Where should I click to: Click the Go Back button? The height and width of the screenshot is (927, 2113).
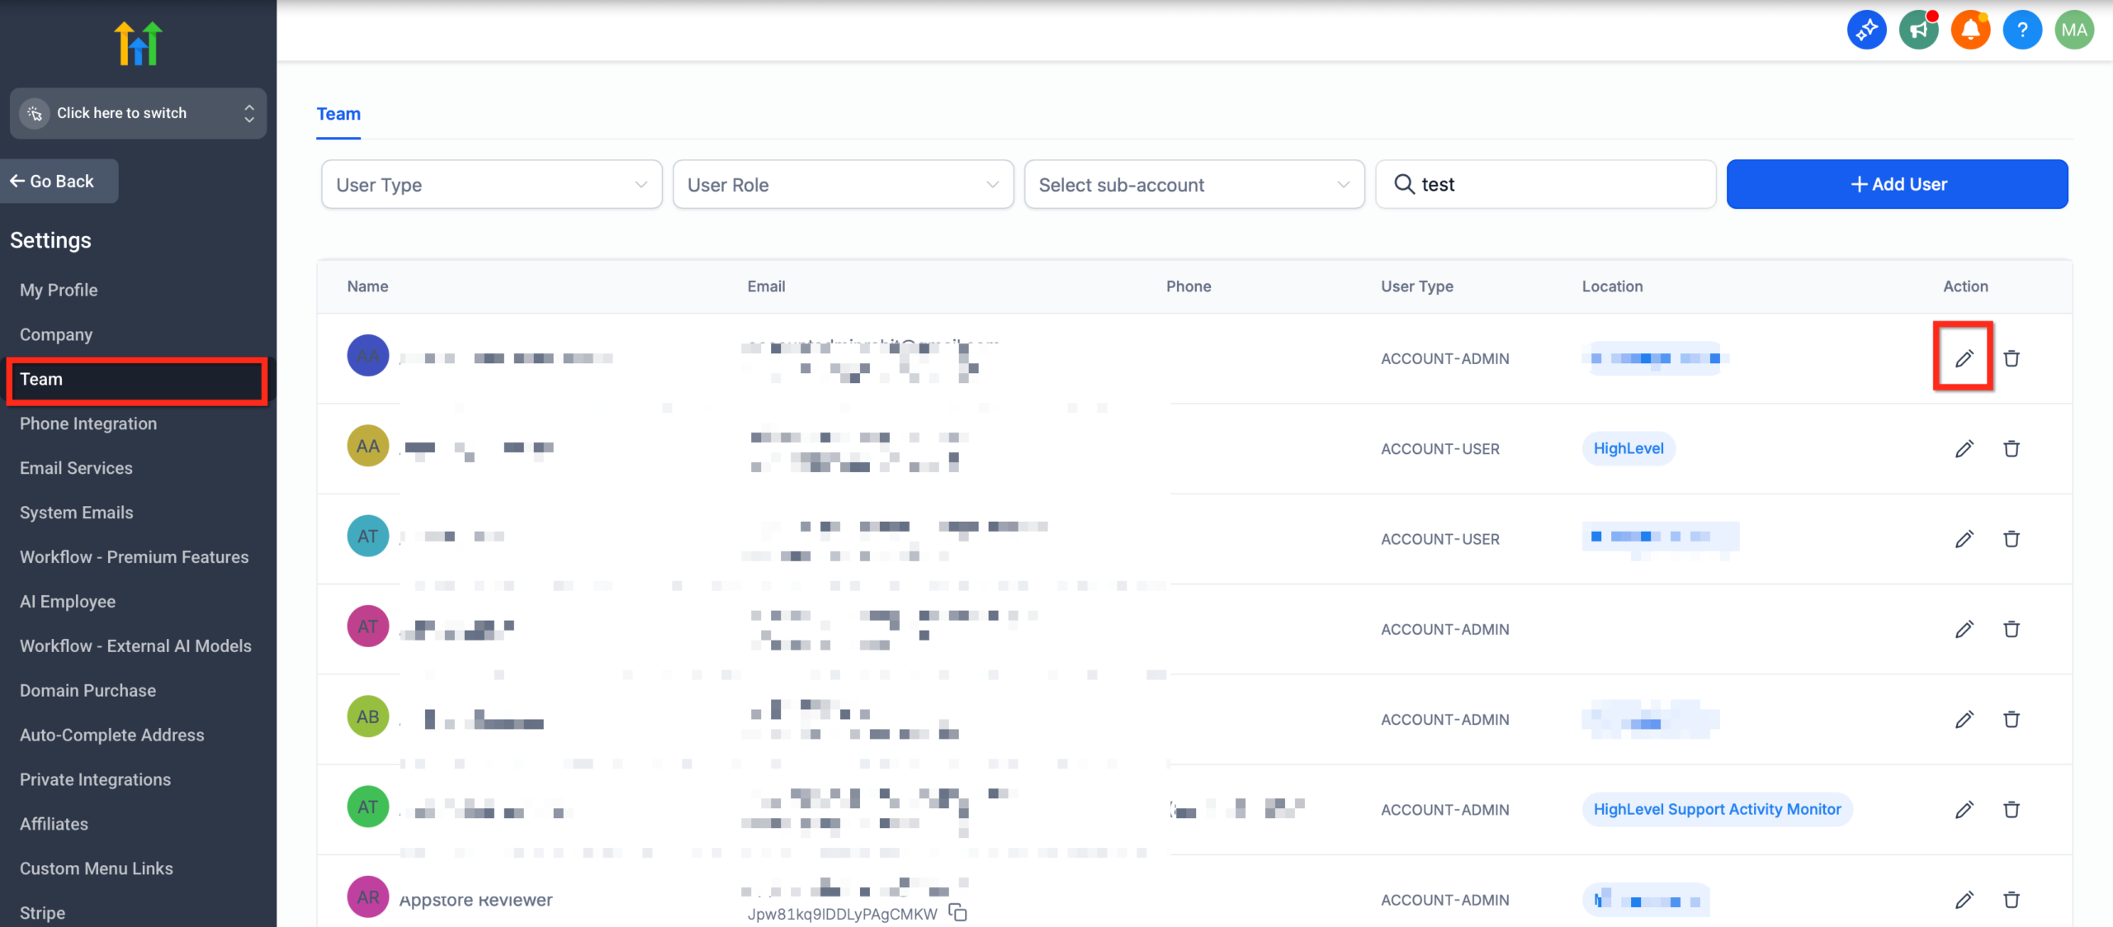[x=59, y=181]
